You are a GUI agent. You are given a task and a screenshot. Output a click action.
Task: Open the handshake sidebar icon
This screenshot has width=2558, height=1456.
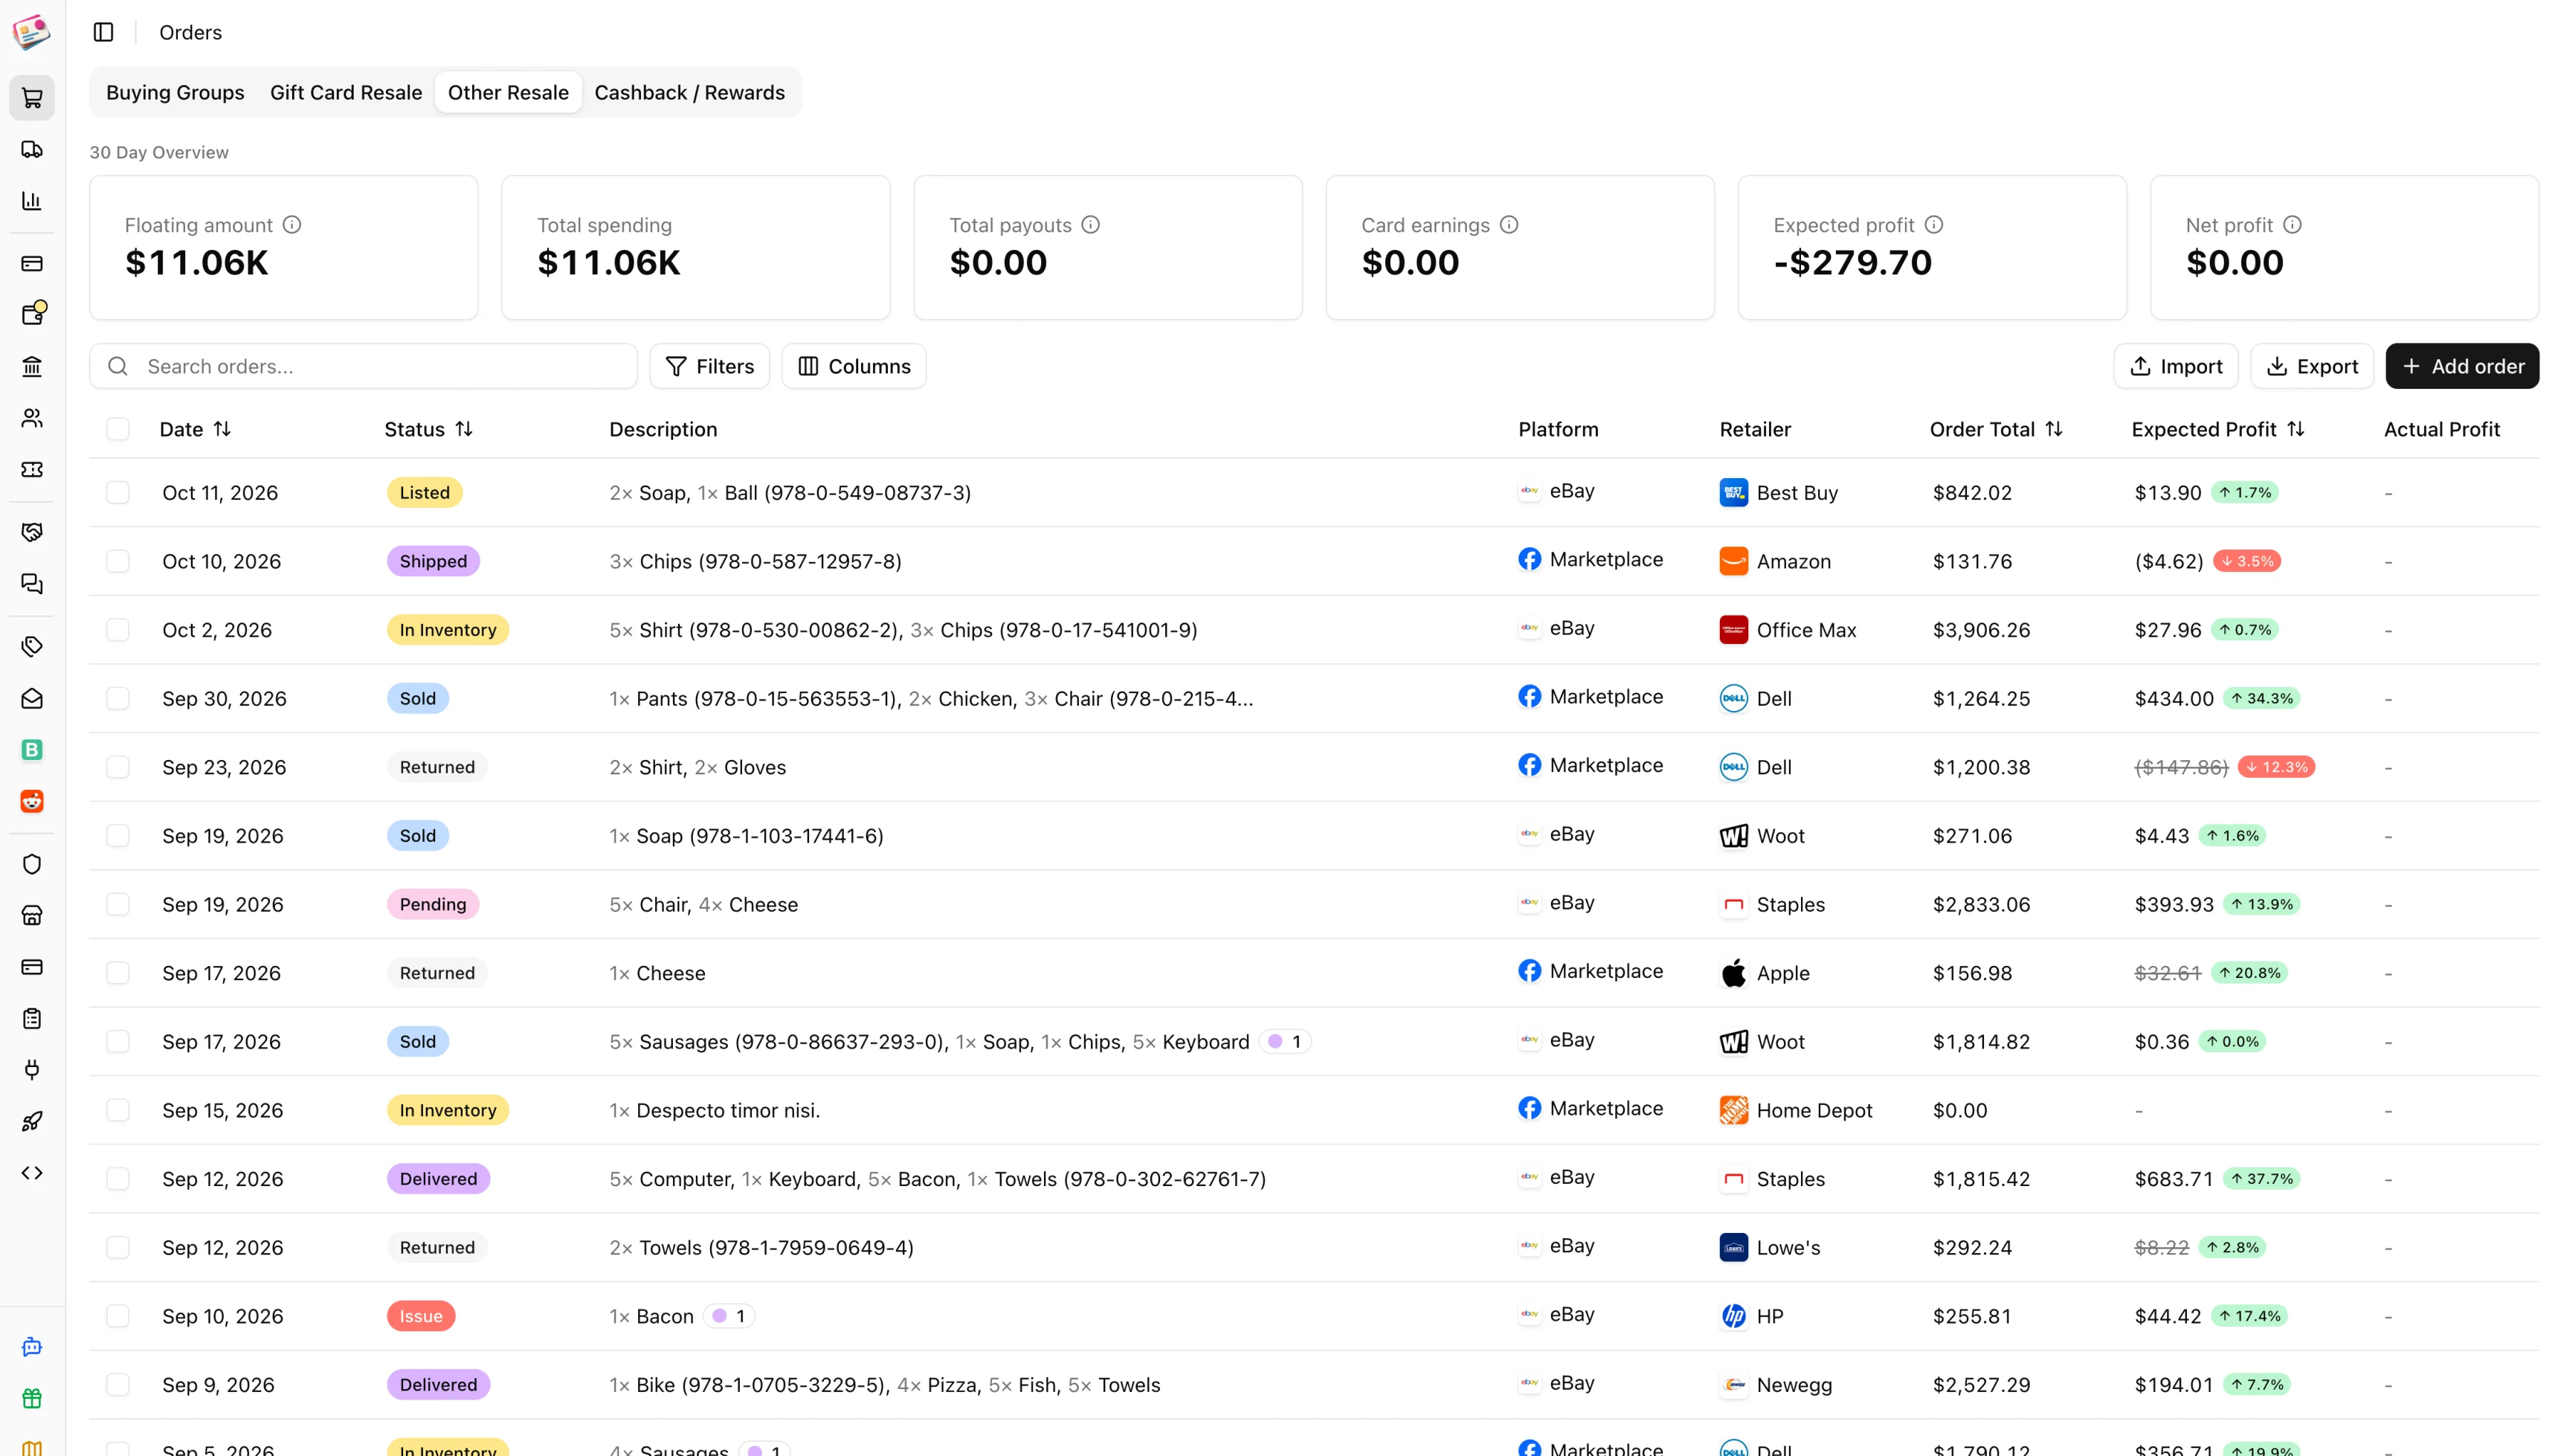(32, 532)
